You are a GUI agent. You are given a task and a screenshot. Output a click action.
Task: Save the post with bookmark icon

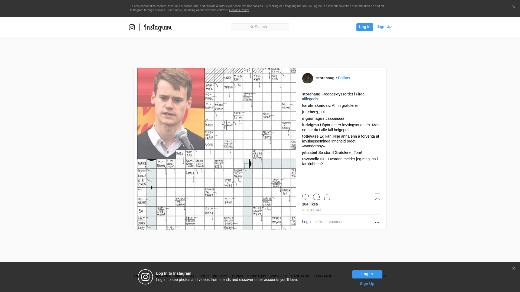[x=377, y=197]
